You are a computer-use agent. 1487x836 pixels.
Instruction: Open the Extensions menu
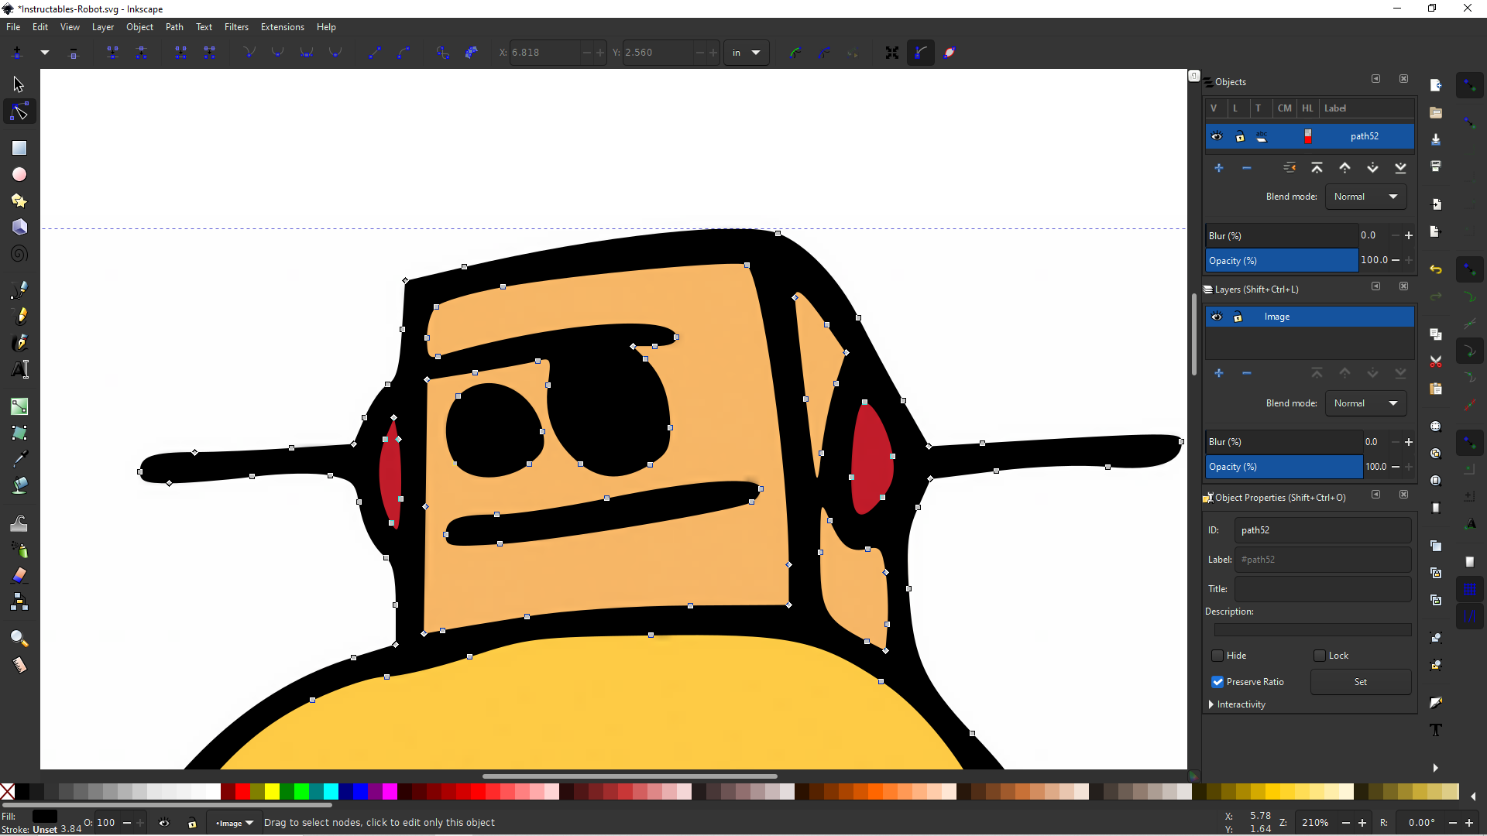[283, 27]
